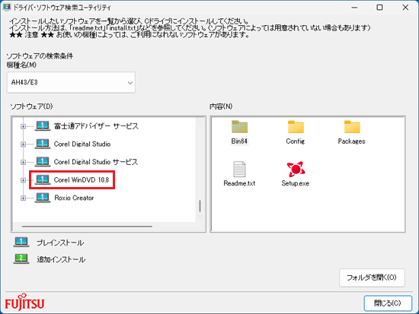This screenshot has height=314, width=419.
Task: Click the Roxio Creator laptop icon
Action: point(43,198)
